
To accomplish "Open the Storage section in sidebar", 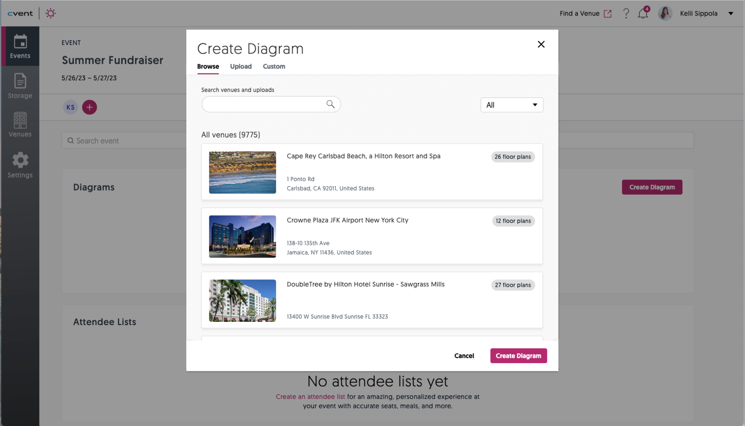I will tap(20, 86).
